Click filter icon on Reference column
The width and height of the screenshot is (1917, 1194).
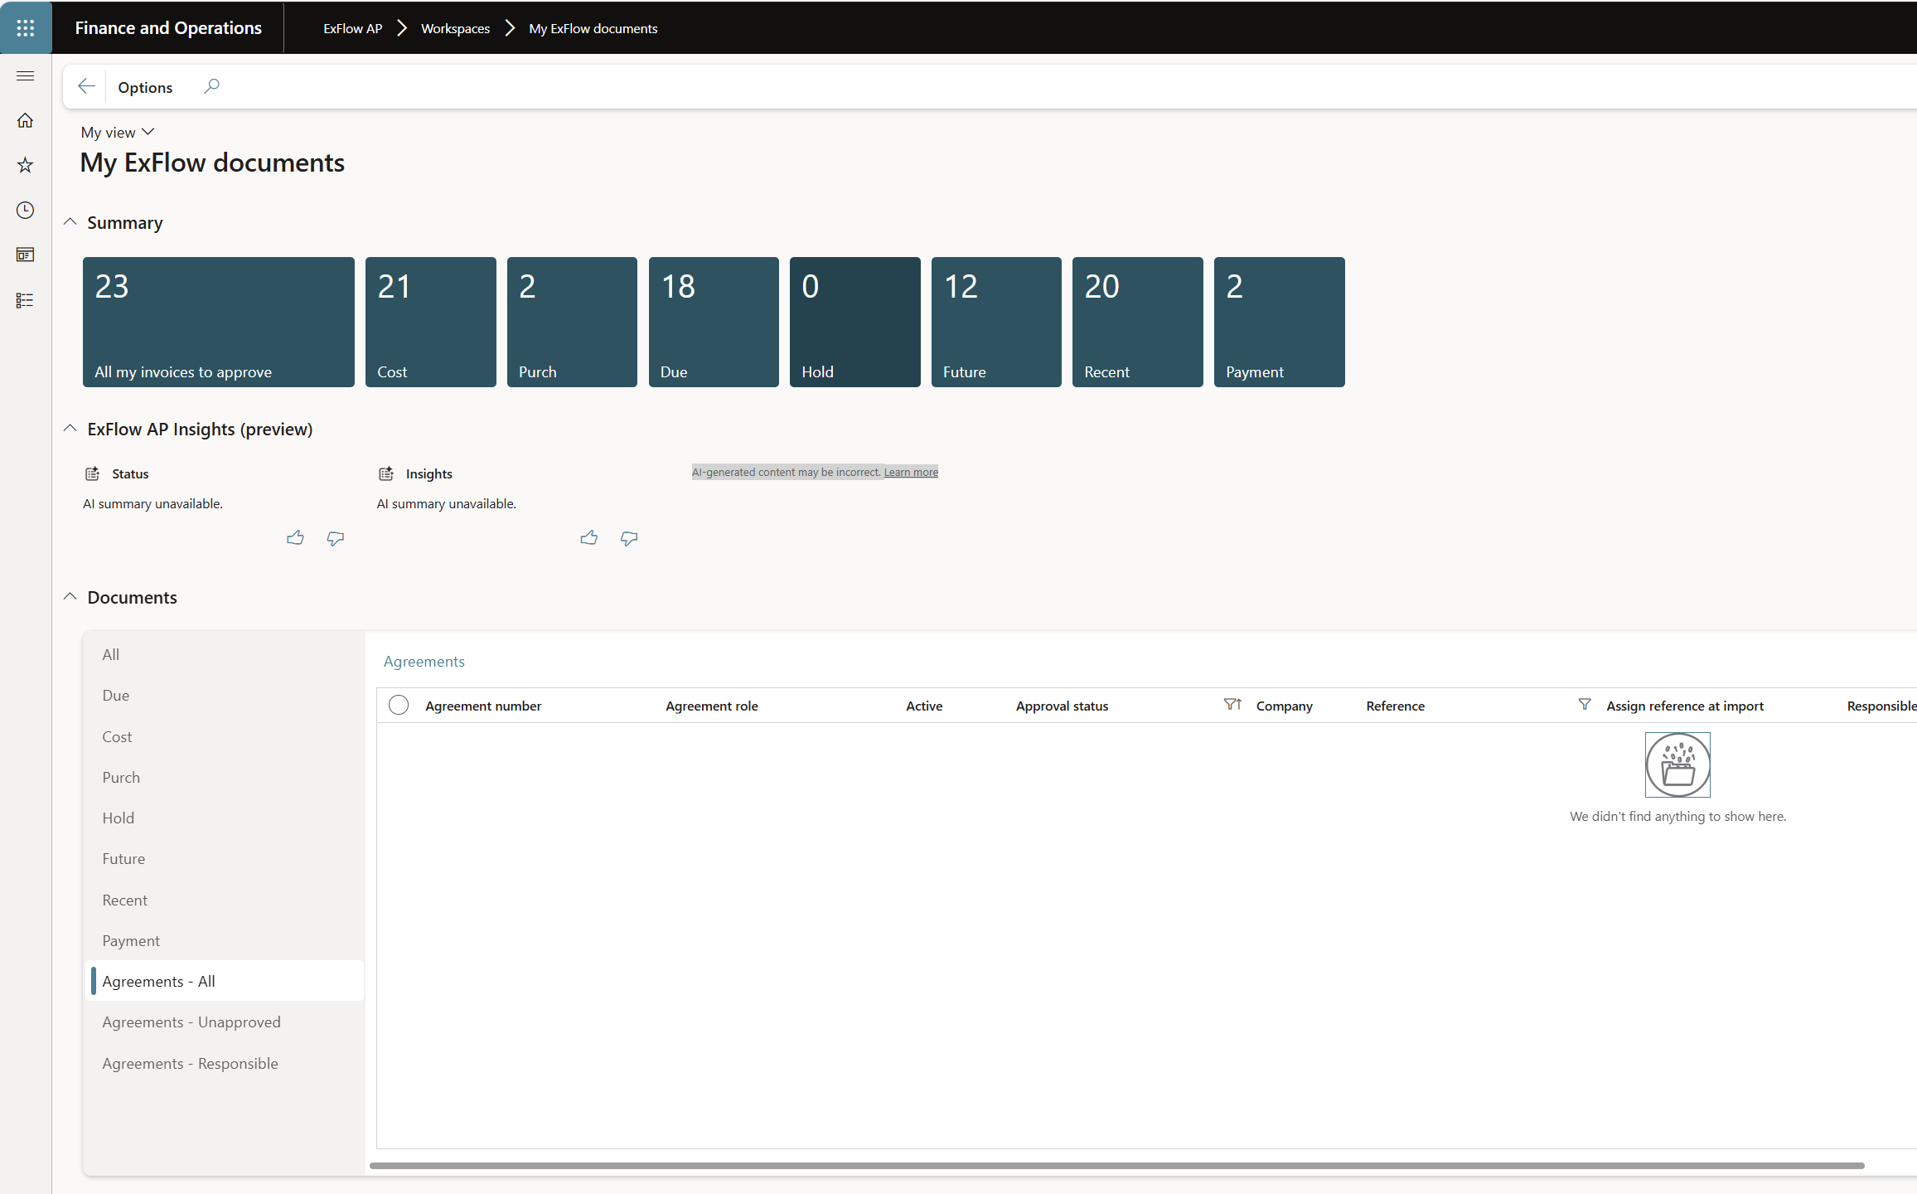pos(1584,705)
